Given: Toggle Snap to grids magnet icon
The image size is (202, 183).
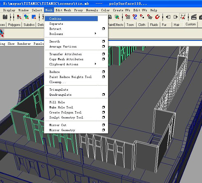Looking at the screenshot, I should [128, 17].
